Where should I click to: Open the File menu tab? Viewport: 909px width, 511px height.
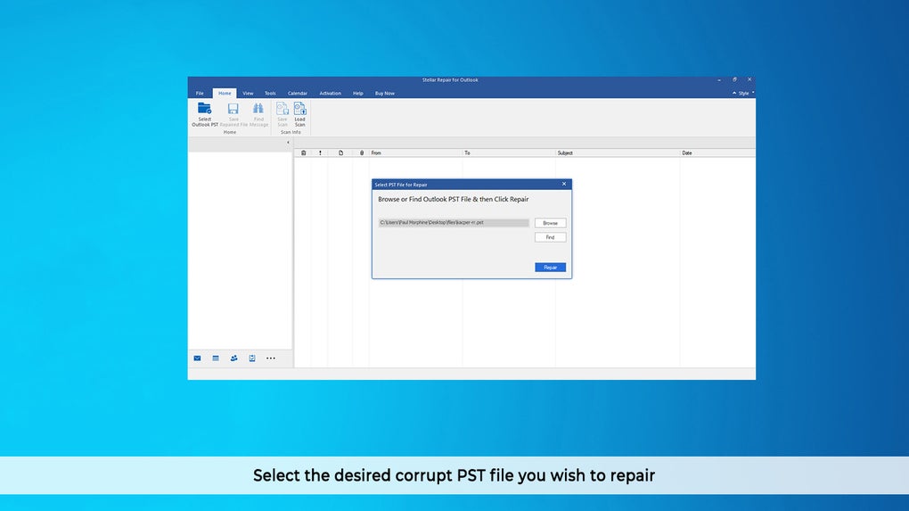click(x=200, y=94)
